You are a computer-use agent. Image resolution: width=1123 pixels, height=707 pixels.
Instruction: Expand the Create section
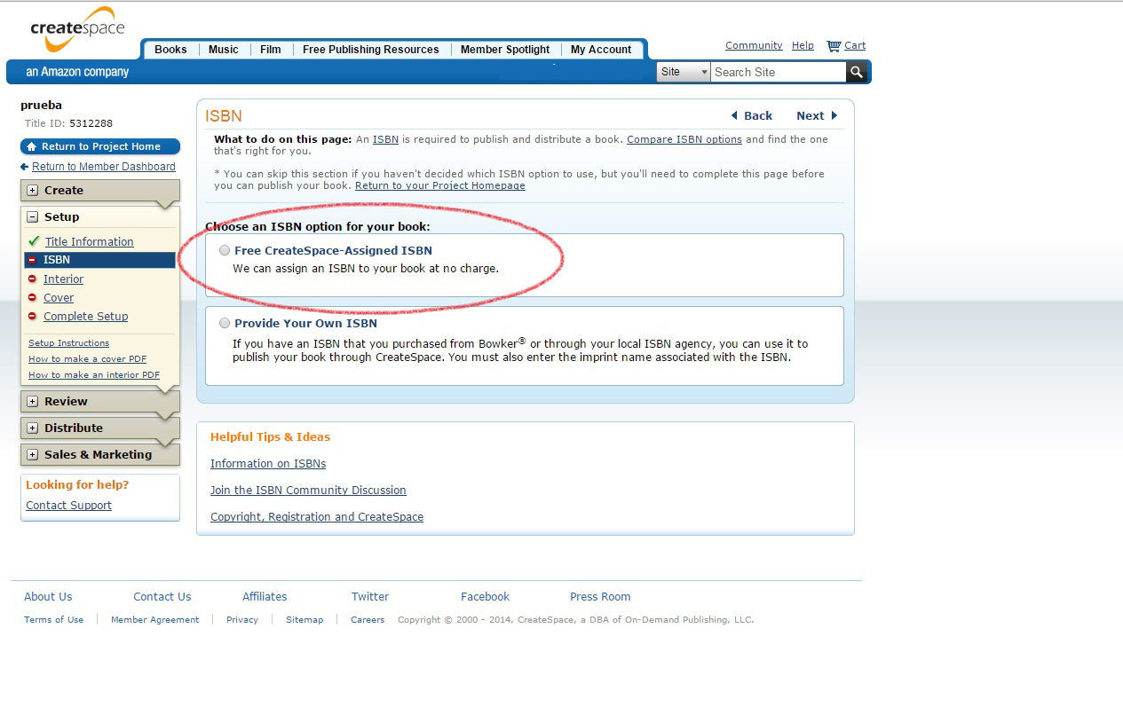pyautogui.click(x=33, y=191)
